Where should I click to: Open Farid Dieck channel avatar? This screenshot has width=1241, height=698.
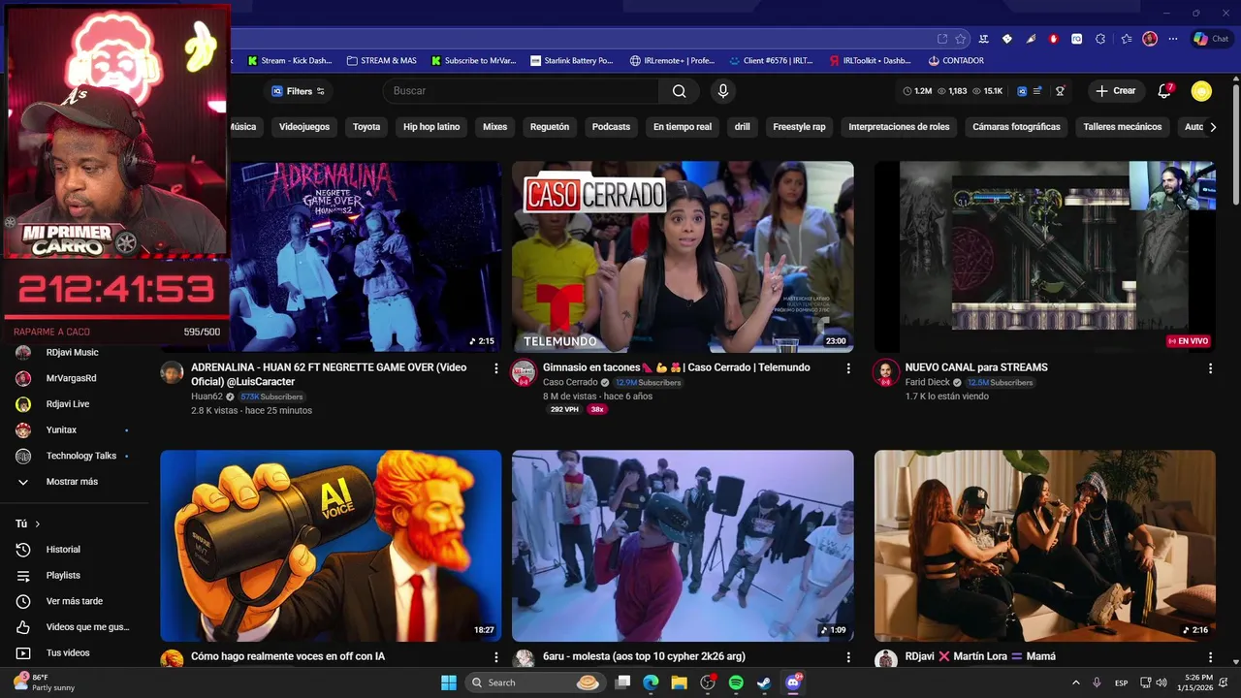pos(885,373)
